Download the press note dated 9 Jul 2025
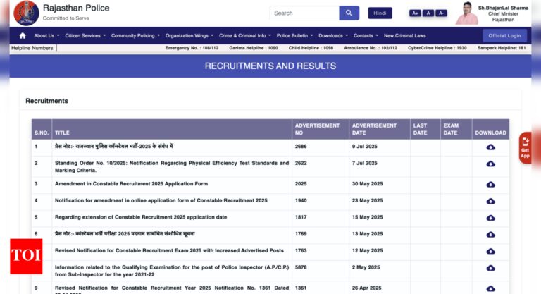 (x=490, y=147)
